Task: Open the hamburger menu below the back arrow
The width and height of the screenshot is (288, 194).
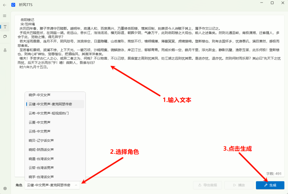Action: coord(4,16)
